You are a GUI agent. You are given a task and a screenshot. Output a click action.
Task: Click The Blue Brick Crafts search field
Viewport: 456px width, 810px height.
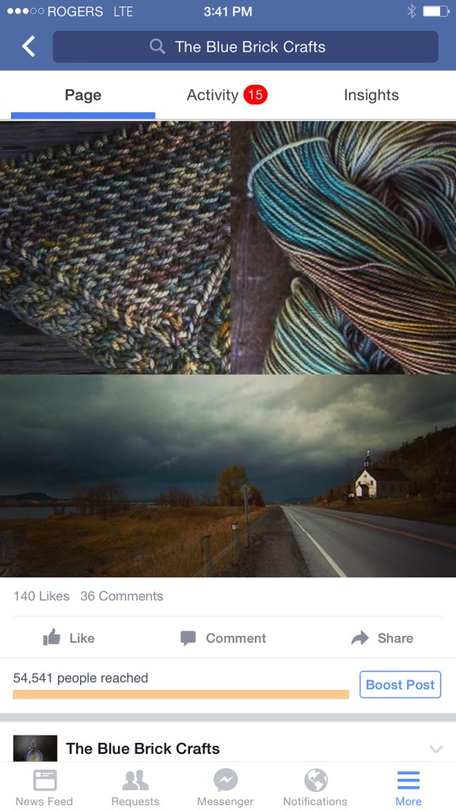(245, 47)
